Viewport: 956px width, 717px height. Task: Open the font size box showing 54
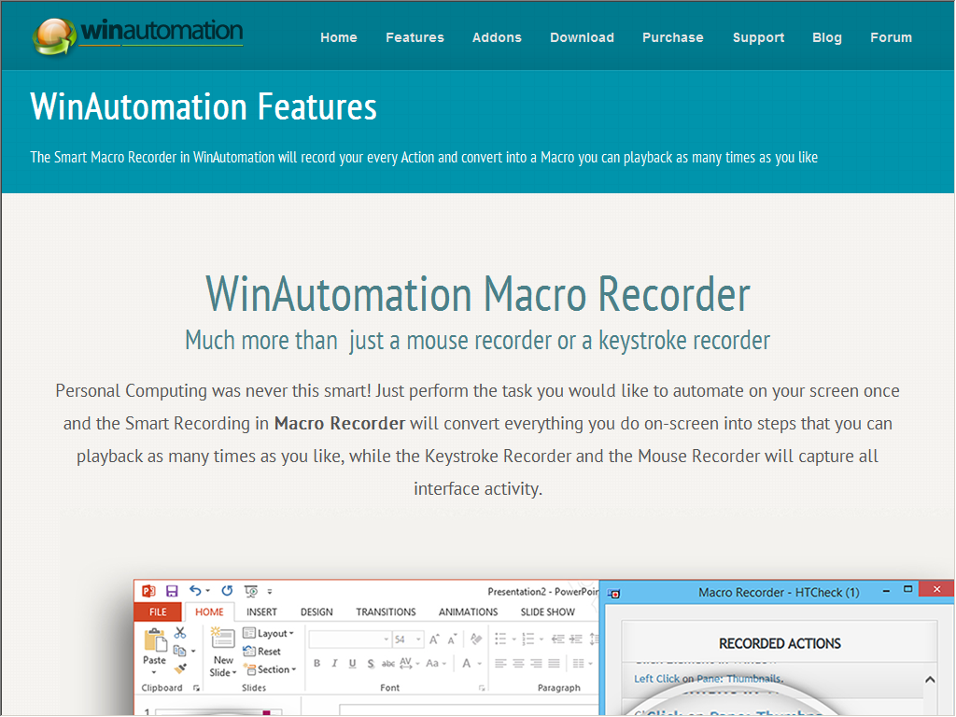407,639
